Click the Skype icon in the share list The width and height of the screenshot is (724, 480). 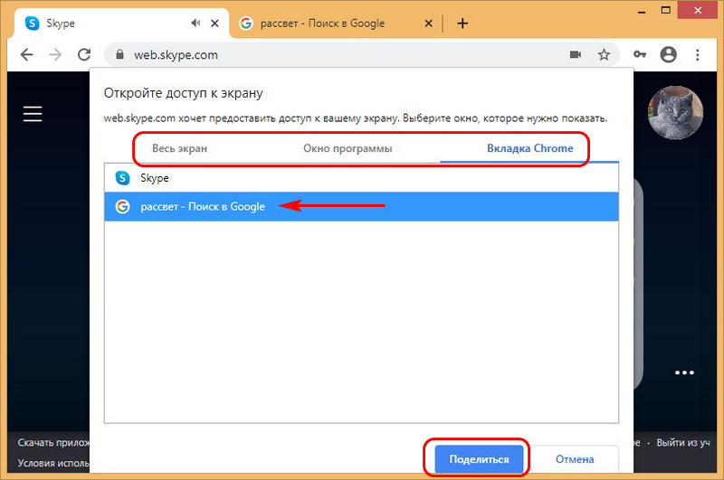coord(122,178)
